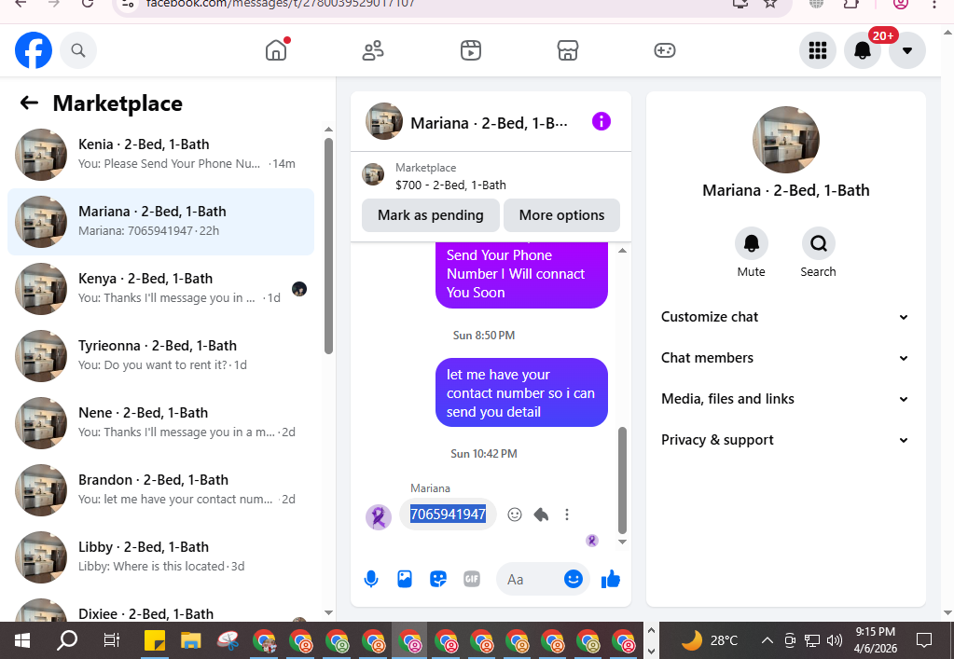This screenshot has height=659, width=954.
Task: Click highlighted 7065941947 message bubble
Action: 448,515
